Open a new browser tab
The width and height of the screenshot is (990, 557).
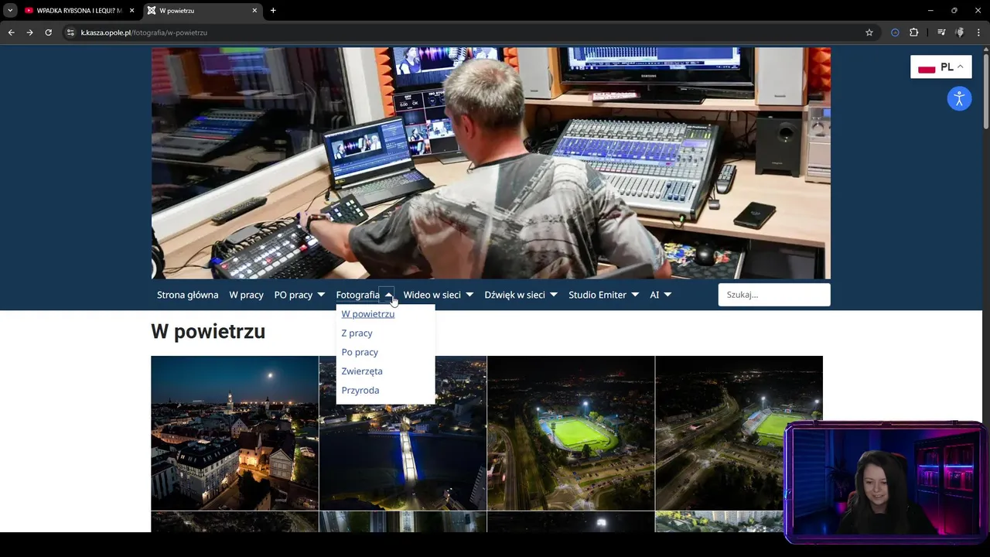coord(273,11)
